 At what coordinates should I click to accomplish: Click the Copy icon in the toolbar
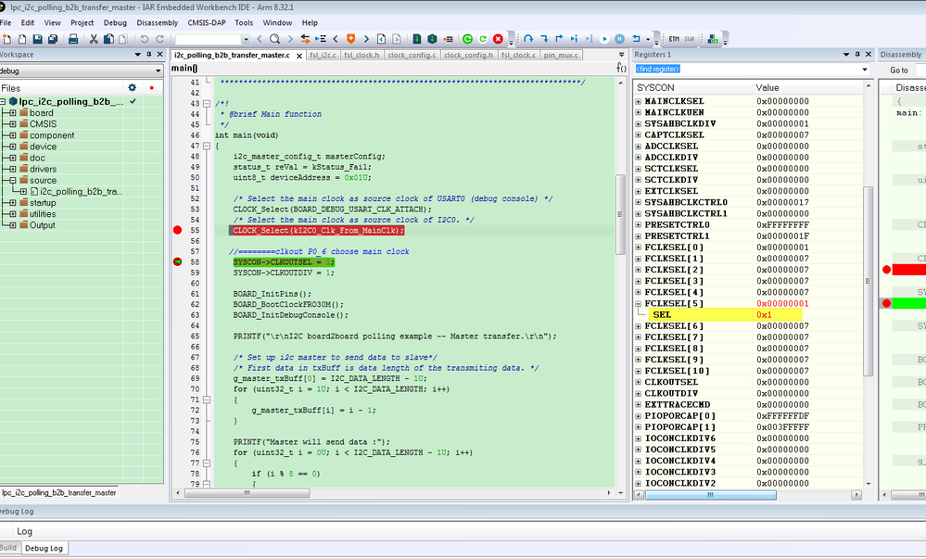[108, 39]
